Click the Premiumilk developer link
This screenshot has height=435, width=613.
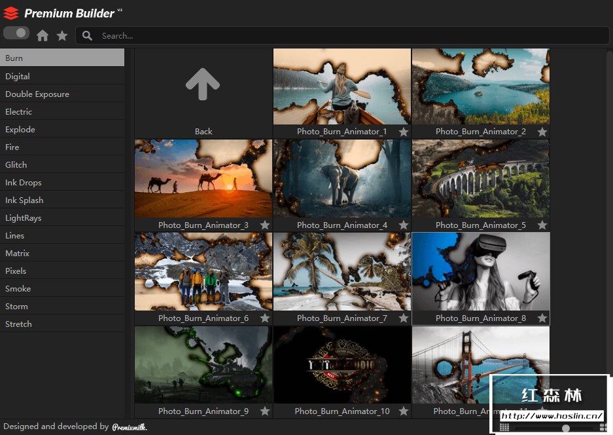click(x=130, y=426)
